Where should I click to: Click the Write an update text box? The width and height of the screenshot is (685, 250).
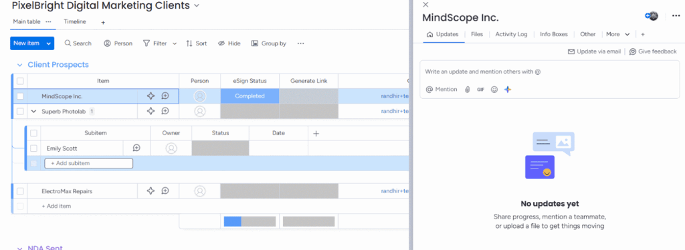click(550, 72)
